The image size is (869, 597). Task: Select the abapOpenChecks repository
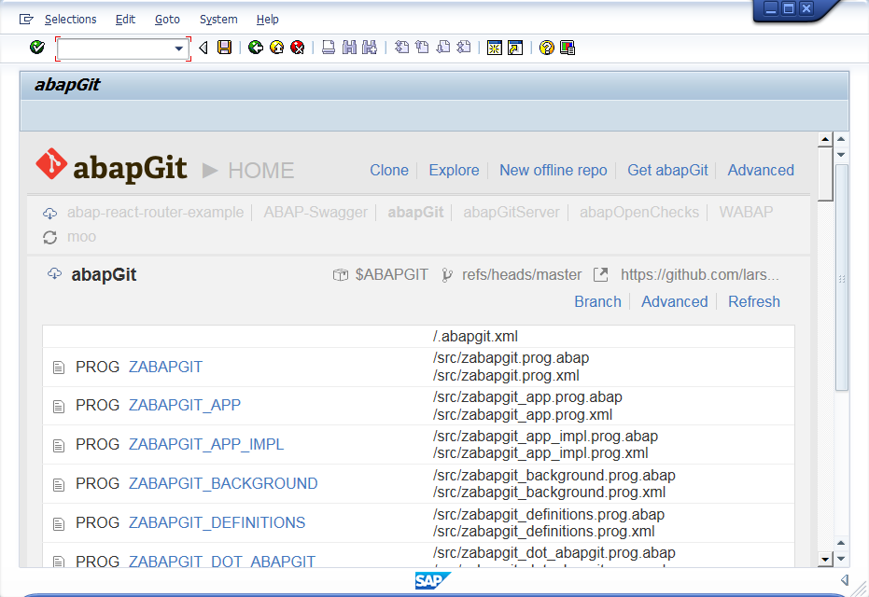(639, 212)
